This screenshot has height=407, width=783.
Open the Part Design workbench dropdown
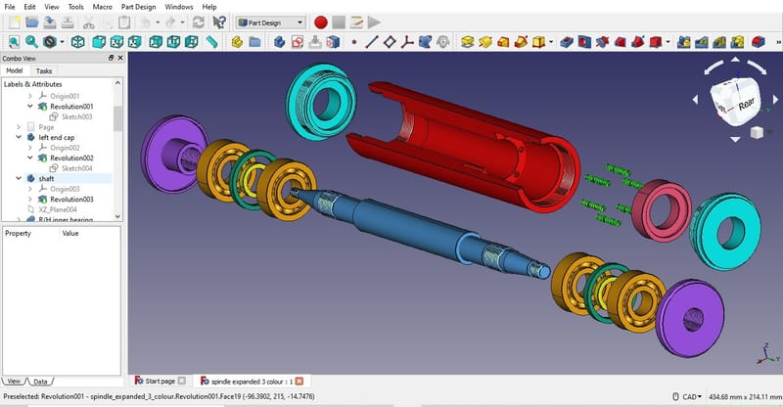[270, 22]
